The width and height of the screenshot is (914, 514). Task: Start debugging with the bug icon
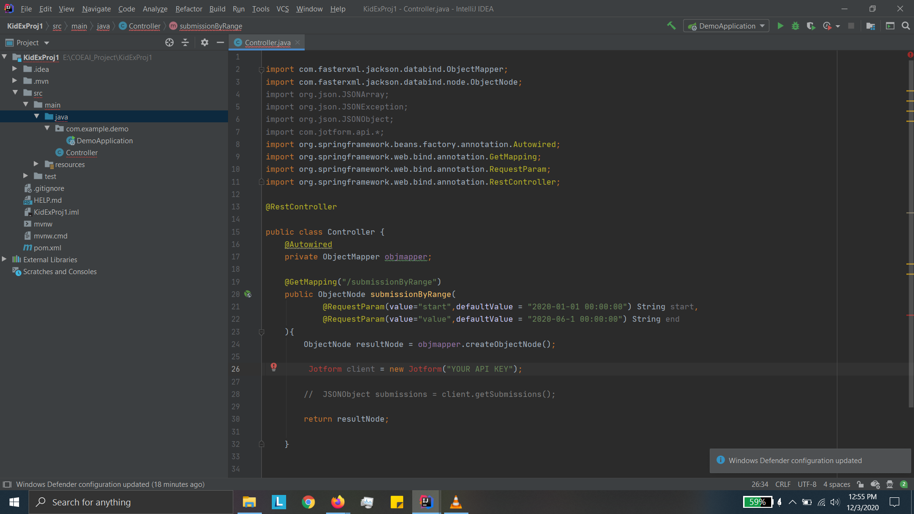795,26
